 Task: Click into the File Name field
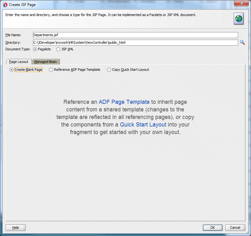(x=136, y=35)
